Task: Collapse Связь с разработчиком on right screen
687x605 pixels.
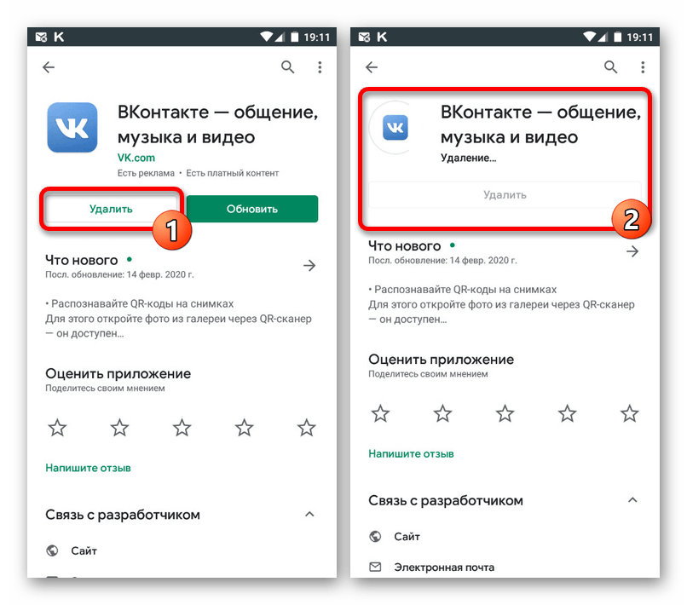Action: tap(632, 500)
